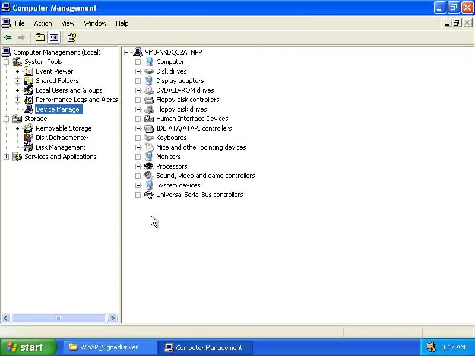Viewport: 475px width, 356px height.
Task: Click the Keyboards device icon
Action: (x=149, y=138)
